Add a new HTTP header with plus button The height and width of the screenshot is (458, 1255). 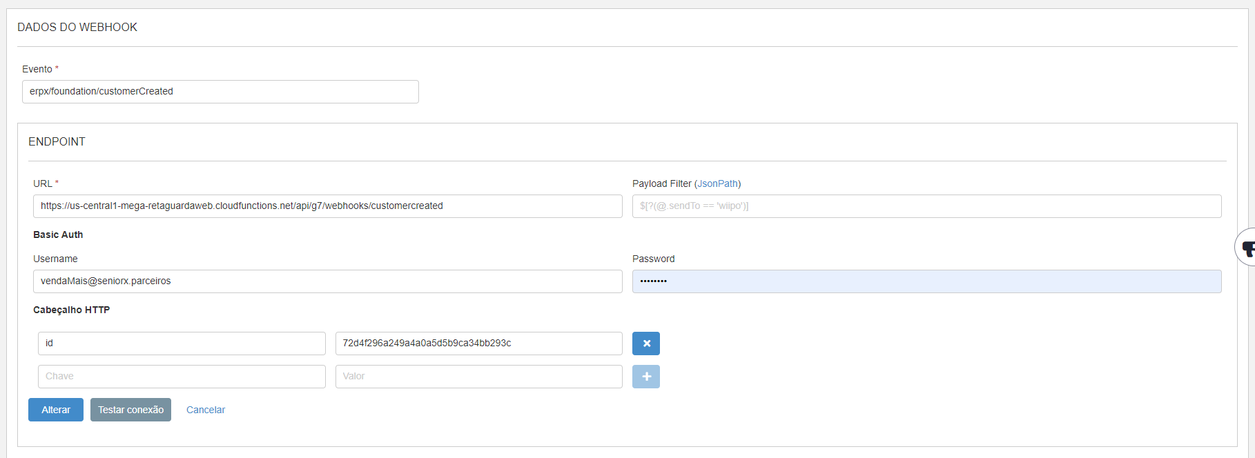click(646, 377)
